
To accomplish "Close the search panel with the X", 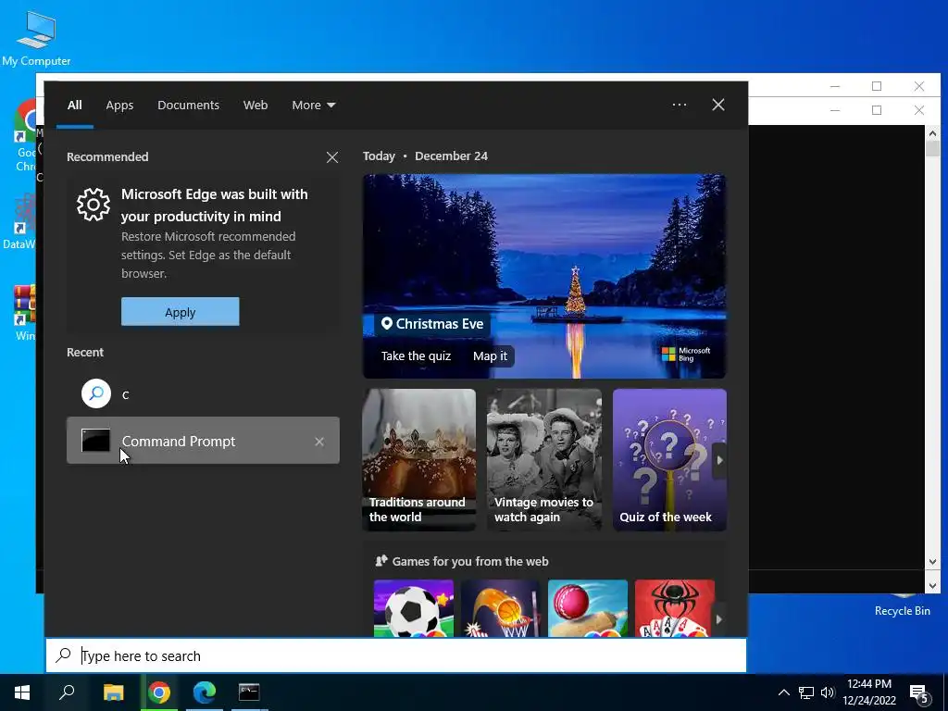I will (718, 105).
